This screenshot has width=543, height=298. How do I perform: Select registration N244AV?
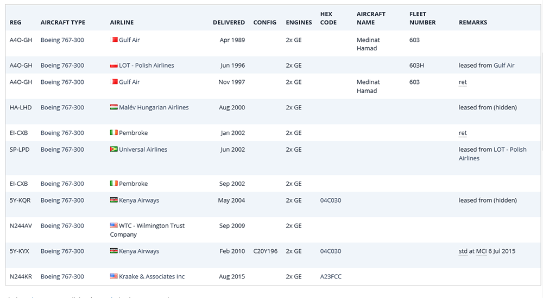point(21,226)
